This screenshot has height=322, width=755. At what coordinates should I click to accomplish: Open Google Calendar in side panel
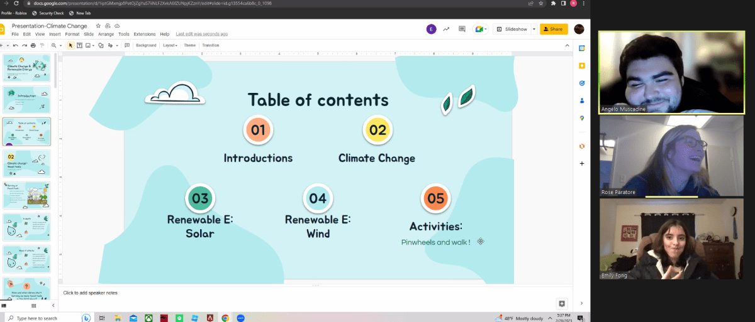(x=582, y=48)
